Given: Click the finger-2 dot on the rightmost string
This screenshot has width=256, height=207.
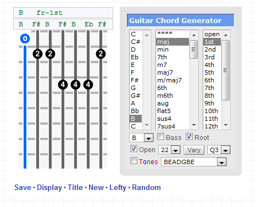Looking at the screenshot, I should [x=101, y=54].
